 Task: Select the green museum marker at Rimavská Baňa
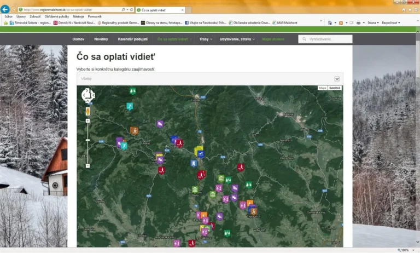click(195, 190)
